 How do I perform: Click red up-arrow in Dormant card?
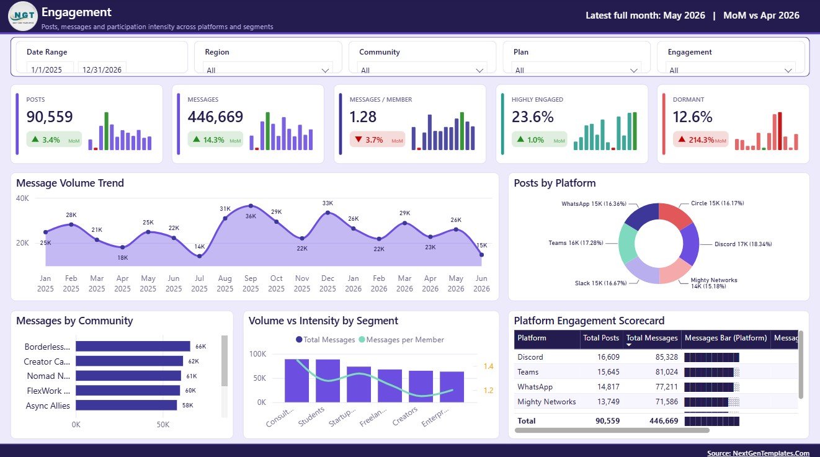(682, 140)
